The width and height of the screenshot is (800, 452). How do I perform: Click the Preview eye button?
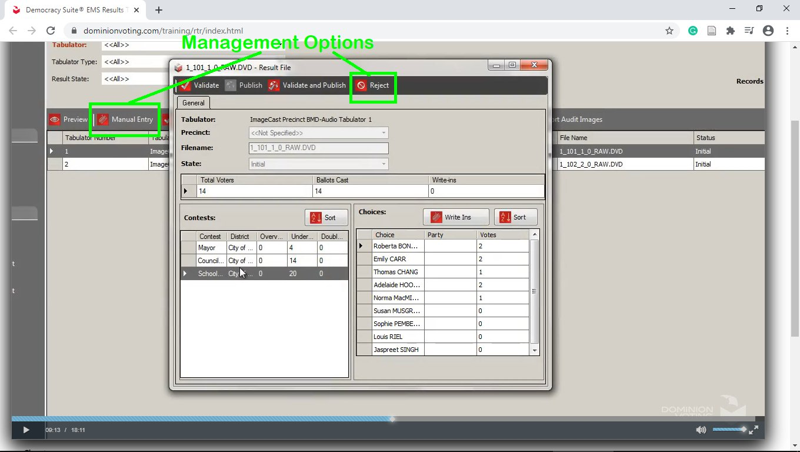[69, 119]
